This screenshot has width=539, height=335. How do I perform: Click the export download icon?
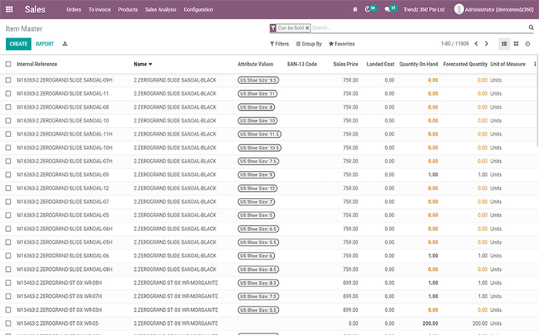point(65,44)
